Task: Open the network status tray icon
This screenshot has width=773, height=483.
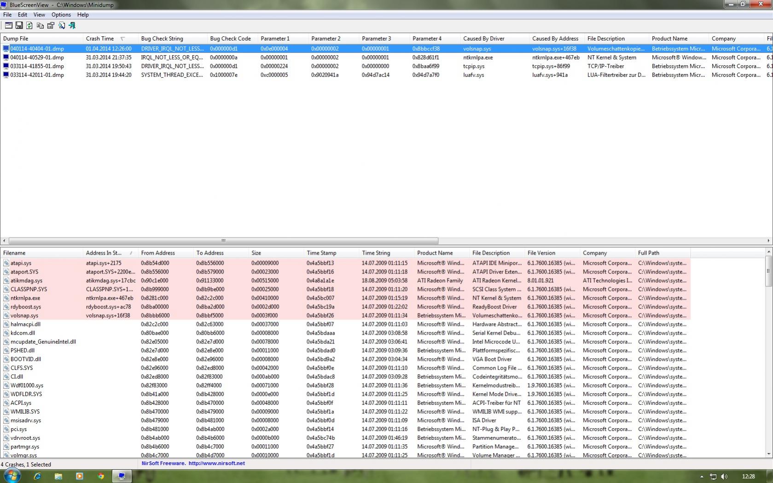Action: tap(713, 477)
